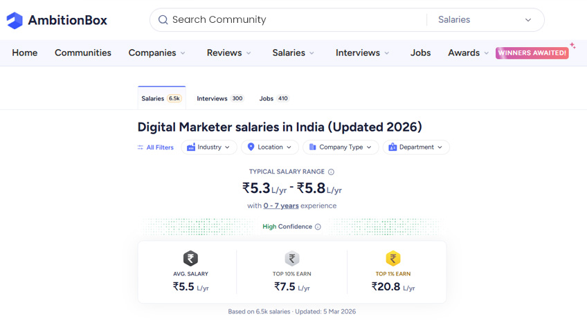Click the silver Top 10% Earn rupee icon
Screen dimensions: 587x330
pos(292,258)
